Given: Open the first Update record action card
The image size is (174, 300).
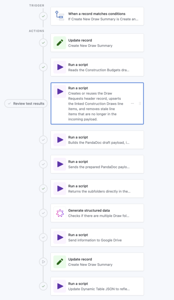Looking at the screenshot, I should coord(97,42).
